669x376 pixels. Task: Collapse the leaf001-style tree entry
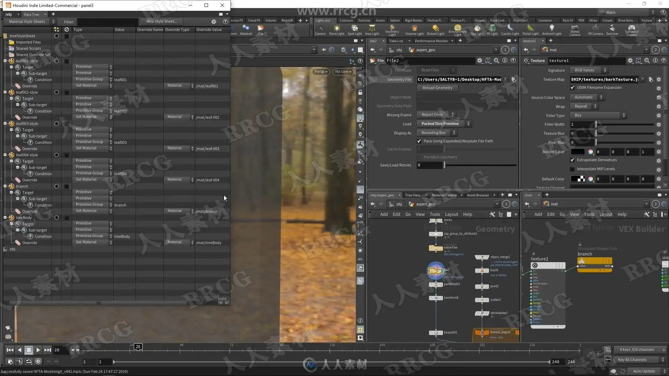pyautogui.click(x=5, y=61)
